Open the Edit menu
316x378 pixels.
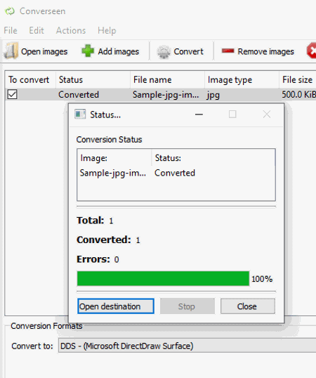pos(37,31)
